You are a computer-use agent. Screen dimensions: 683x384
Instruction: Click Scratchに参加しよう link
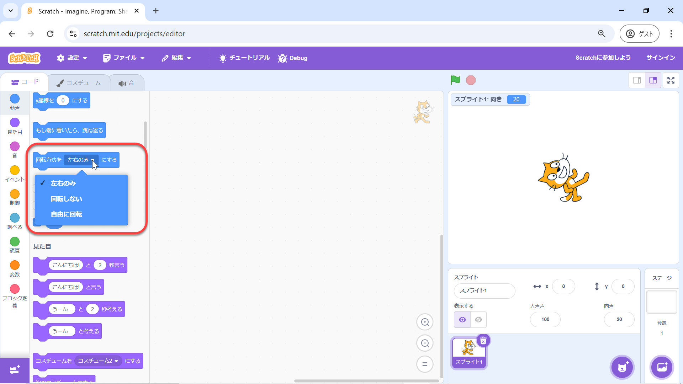(x=603, y=58)
